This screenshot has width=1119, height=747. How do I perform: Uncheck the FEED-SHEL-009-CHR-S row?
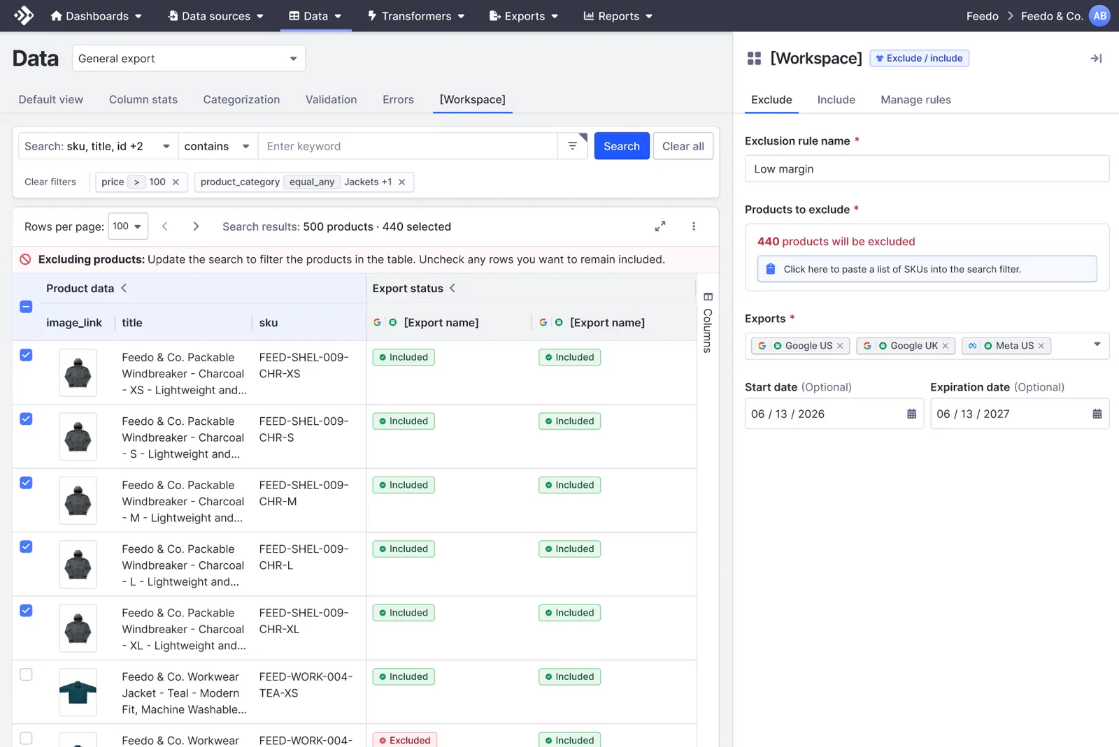26,419
